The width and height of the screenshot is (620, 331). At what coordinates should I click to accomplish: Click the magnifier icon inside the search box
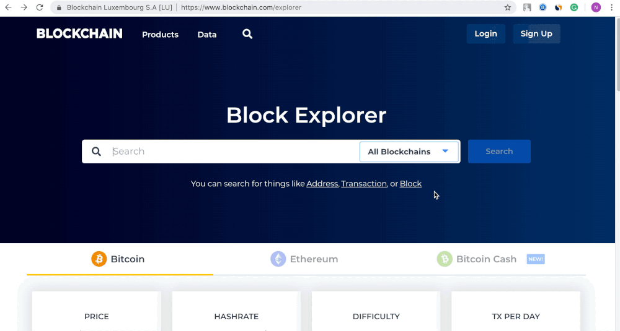96,152
